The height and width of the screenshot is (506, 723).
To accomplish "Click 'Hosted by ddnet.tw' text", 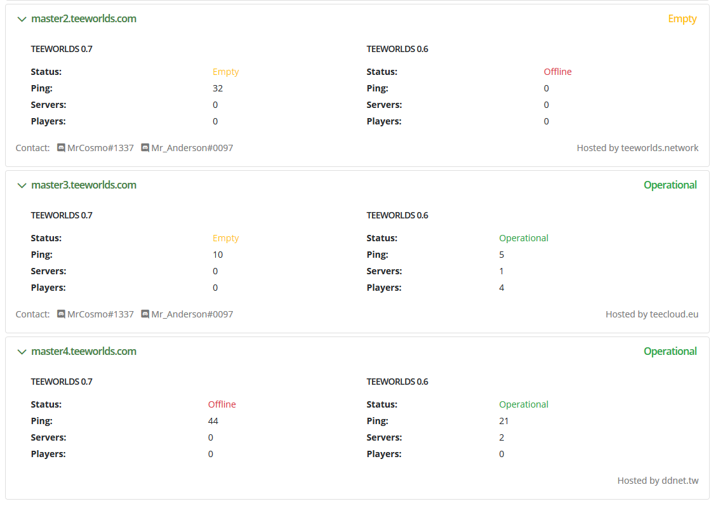I will (658, 481).
